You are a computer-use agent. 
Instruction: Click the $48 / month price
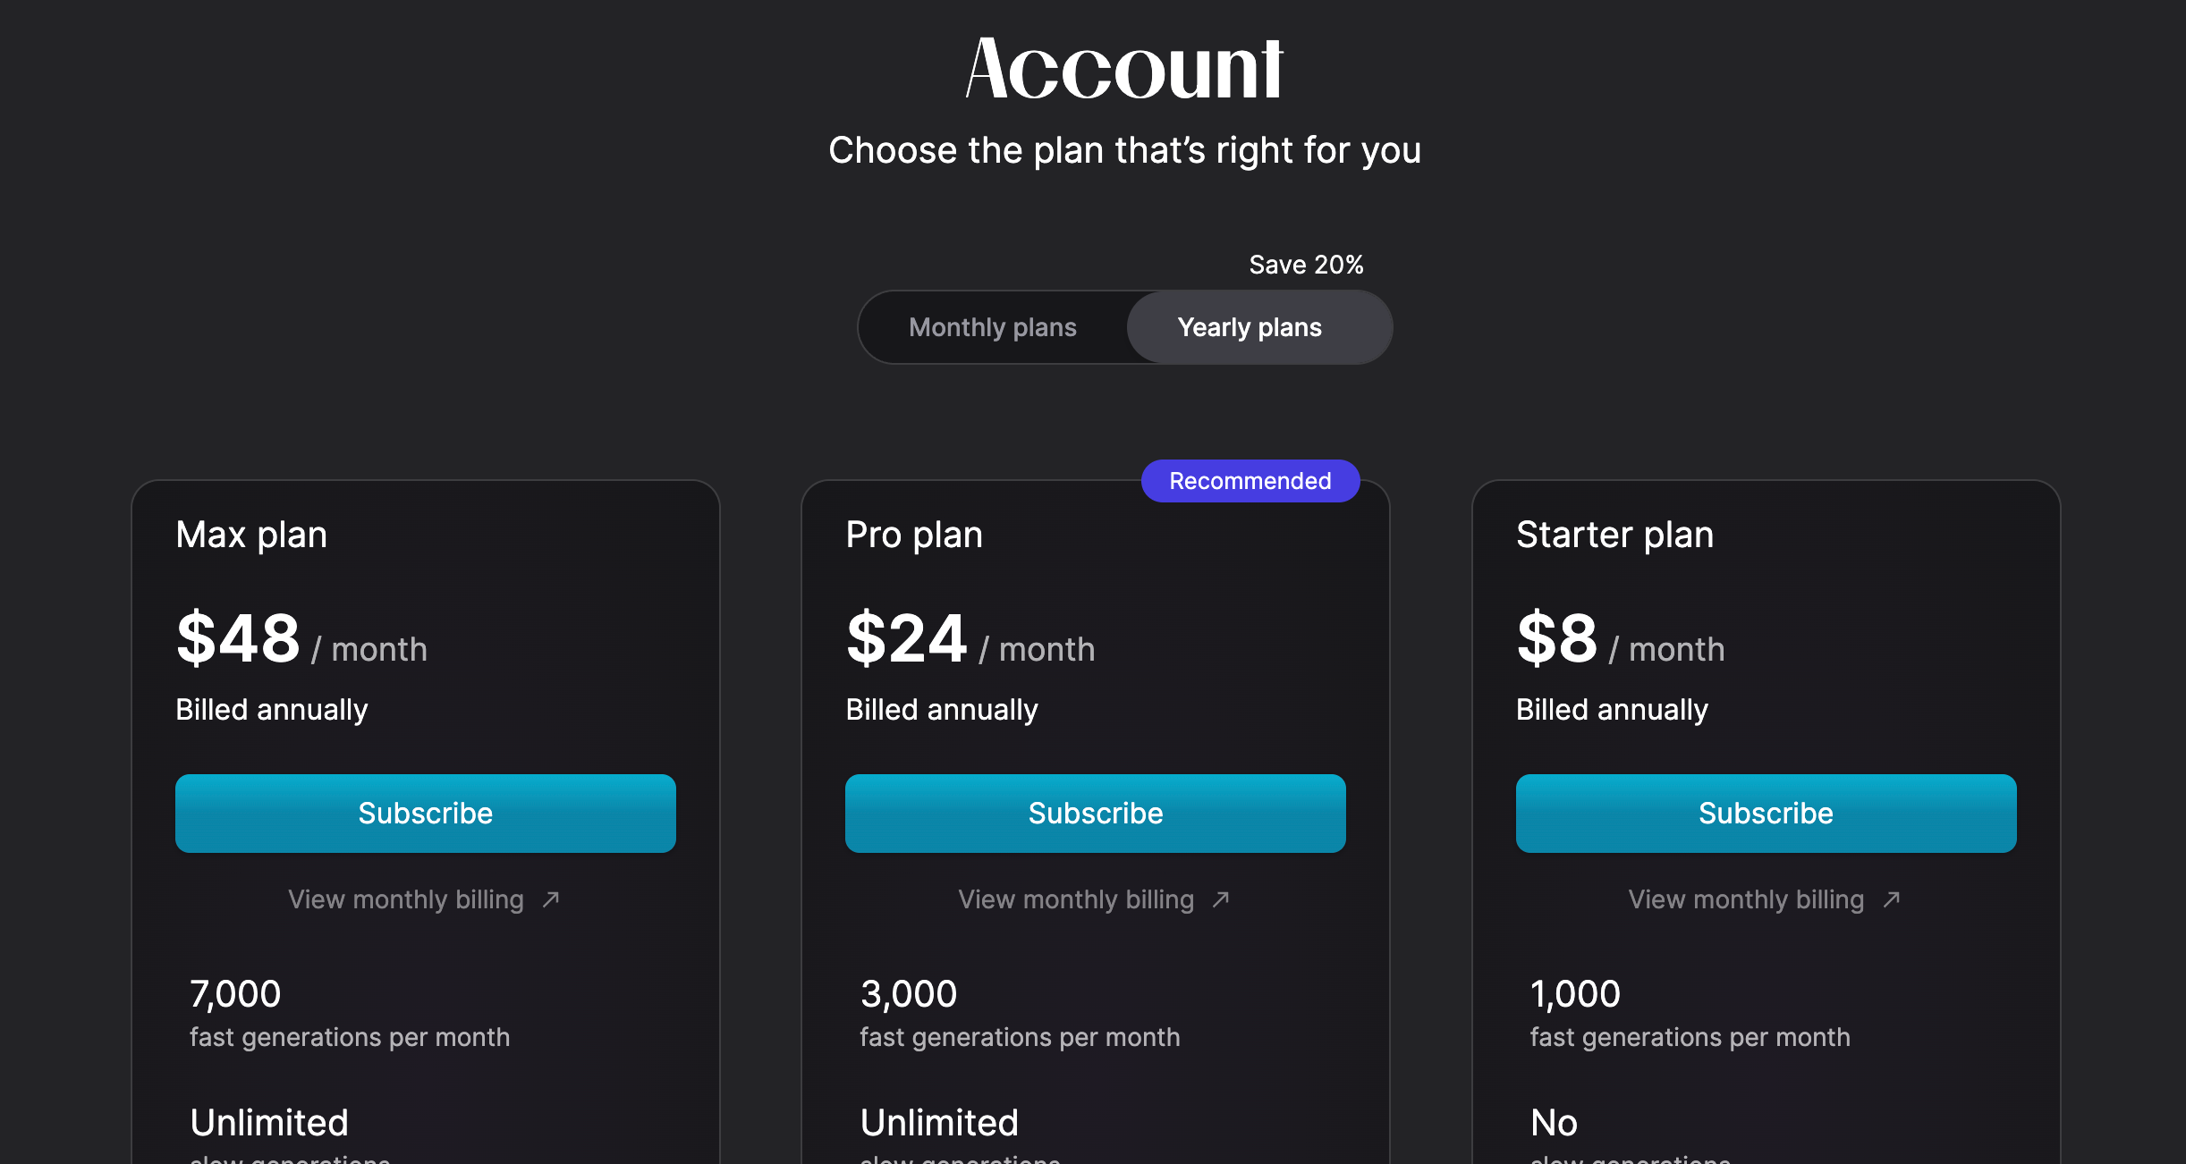coord(301,639)
